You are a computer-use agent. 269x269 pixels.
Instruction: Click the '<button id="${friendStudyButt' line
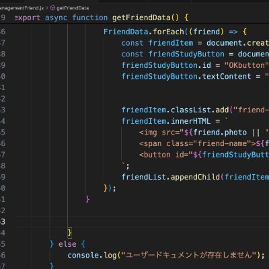tap(204, 155)
